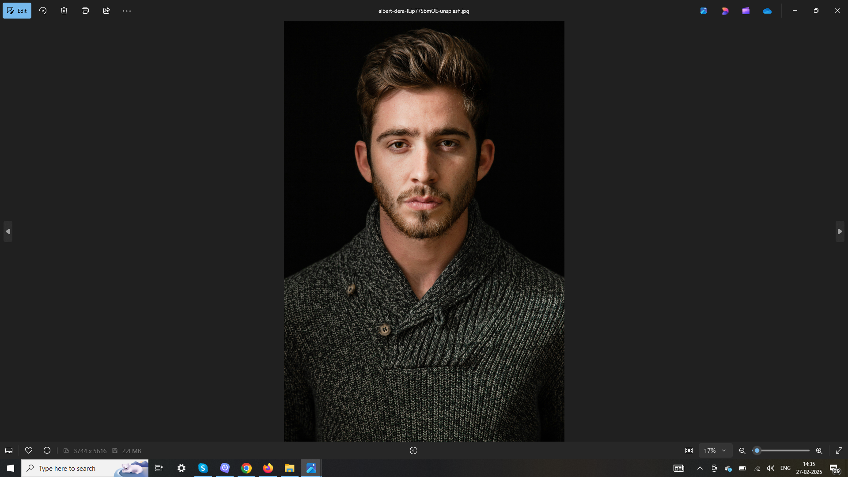This screenshot has height=477, width=848.
Task: Open the See more three-dots menu
Action: (127, 11)
